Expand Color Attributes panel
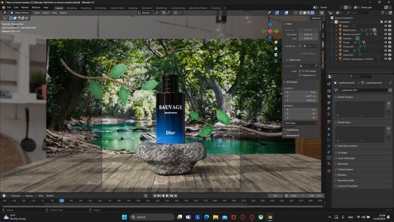The height and width of the screenshot is (222, 394). click(346, 158)
